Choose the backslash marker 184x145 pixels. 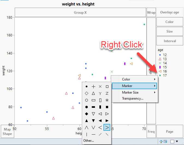[107, 134]
